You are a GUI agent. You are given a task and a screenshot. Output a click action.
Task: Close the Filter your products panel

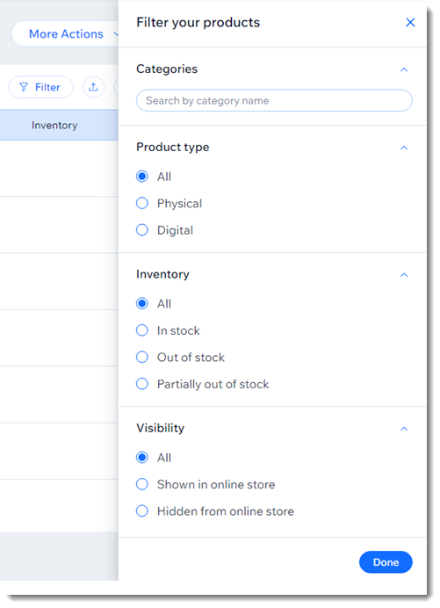coord(410,23)
